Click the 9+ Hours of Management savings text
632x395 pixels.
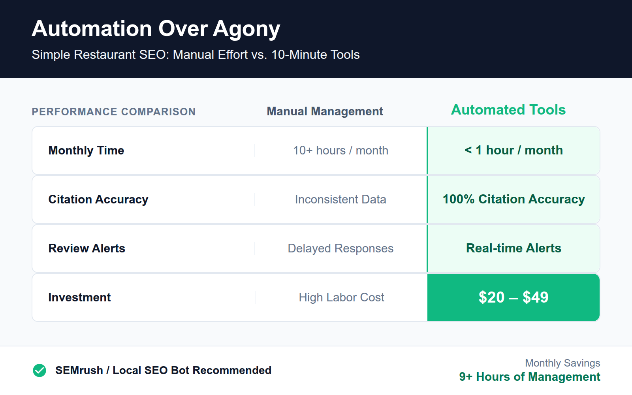point(529,376)
